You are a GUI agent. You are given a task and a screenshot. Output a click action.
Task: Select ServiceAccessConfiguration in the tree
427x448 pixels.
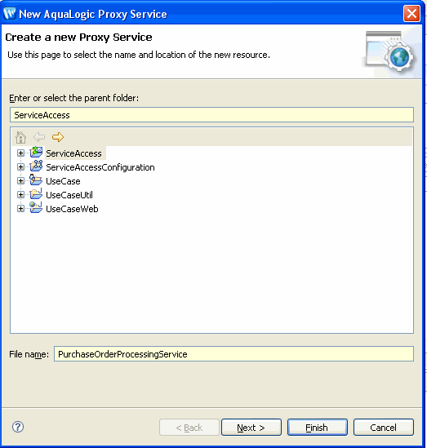tap(100, 167)
